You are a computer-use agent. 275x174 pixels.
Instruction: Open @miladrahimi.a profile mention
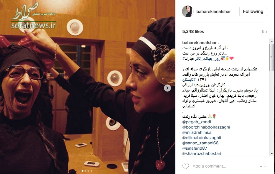(x=197, y=132)
